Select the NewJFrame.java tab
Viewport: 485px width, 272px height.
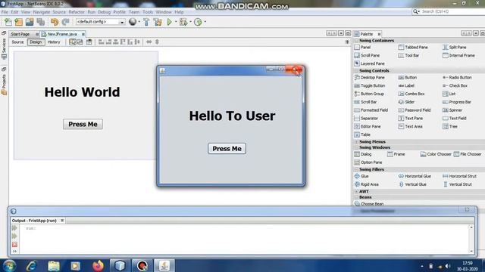click(62, 34)
